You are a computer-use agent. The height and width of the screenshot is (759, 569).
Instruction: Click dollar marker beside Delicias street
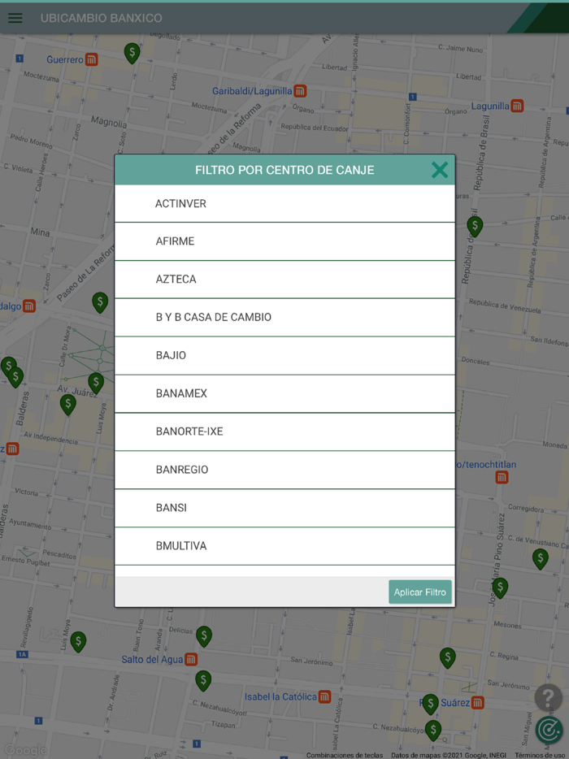click(x=204, y=636)
